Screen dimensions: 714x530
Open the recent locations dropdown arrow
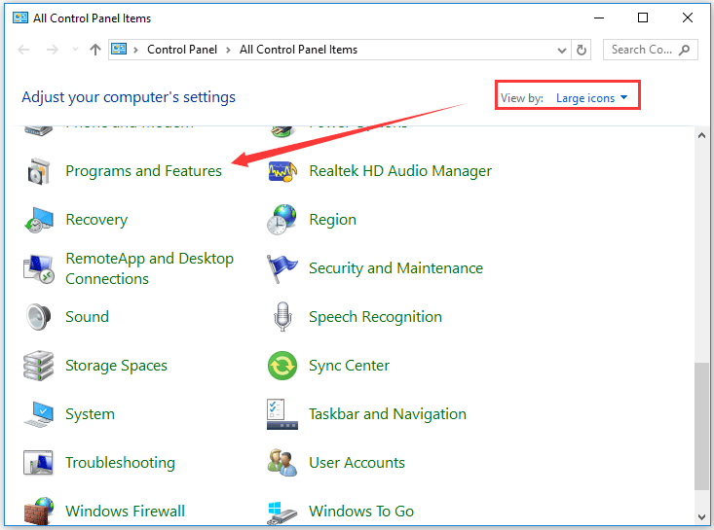click(75, 49)
